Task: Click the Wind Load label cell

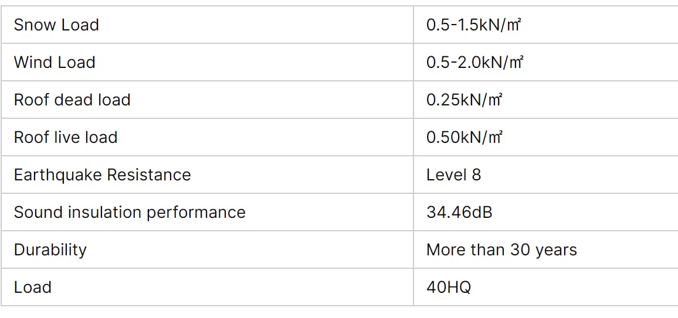Action: 207,62
